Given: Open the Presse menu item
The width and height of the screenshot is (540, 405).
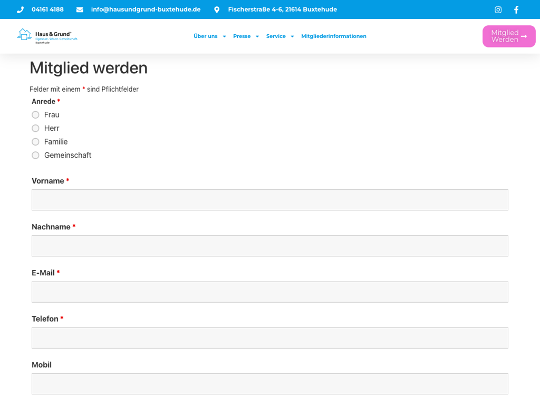Looking at the screenshot, I should (242, 36).
